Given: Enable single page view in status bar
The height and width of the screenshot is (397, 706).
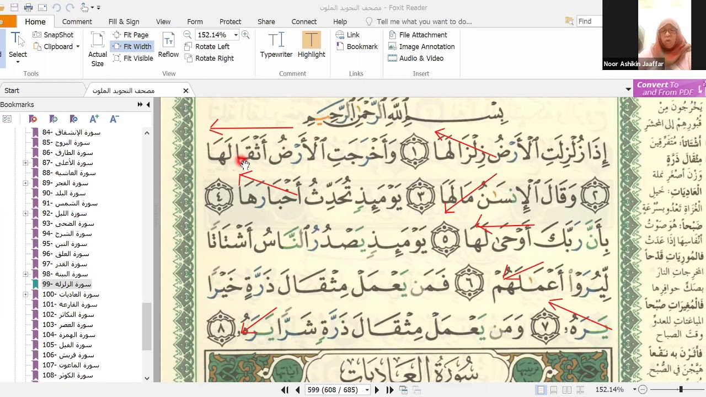Looking at the screenshot, I should click(x=541, y=390).
